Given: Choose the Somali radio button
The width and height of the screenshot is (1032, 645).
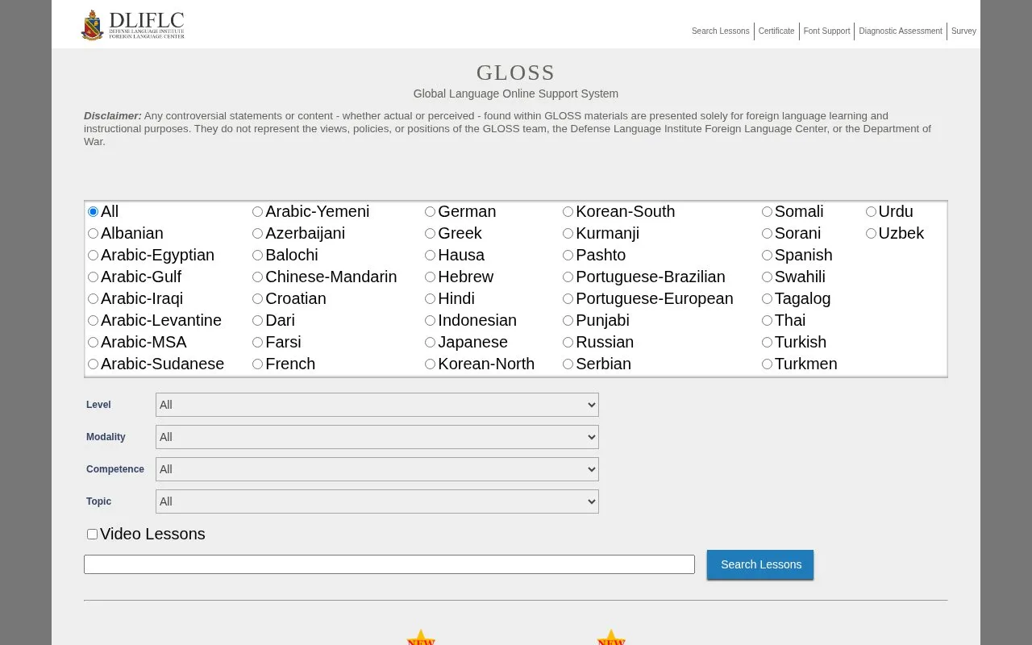Looking at the screenshot, I should (768, 212).
